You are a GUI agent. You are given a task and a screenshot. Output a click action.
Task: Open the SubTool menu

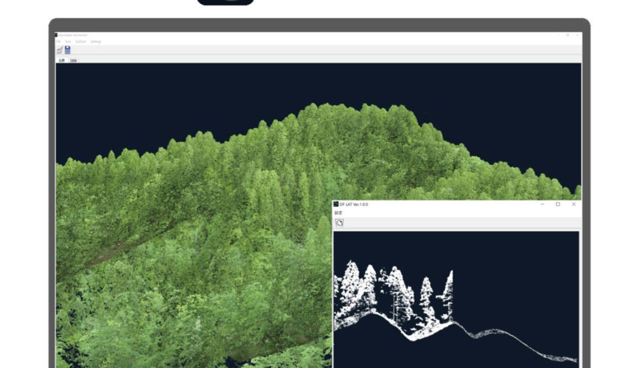coord(81,42)
